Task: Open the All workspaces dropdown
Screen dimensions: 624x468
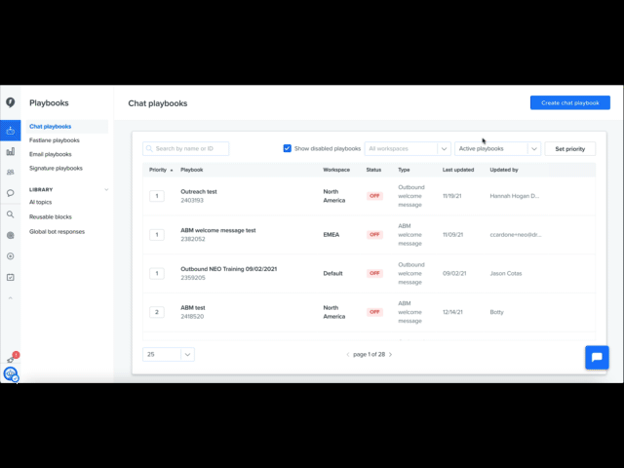Action: 408,149
